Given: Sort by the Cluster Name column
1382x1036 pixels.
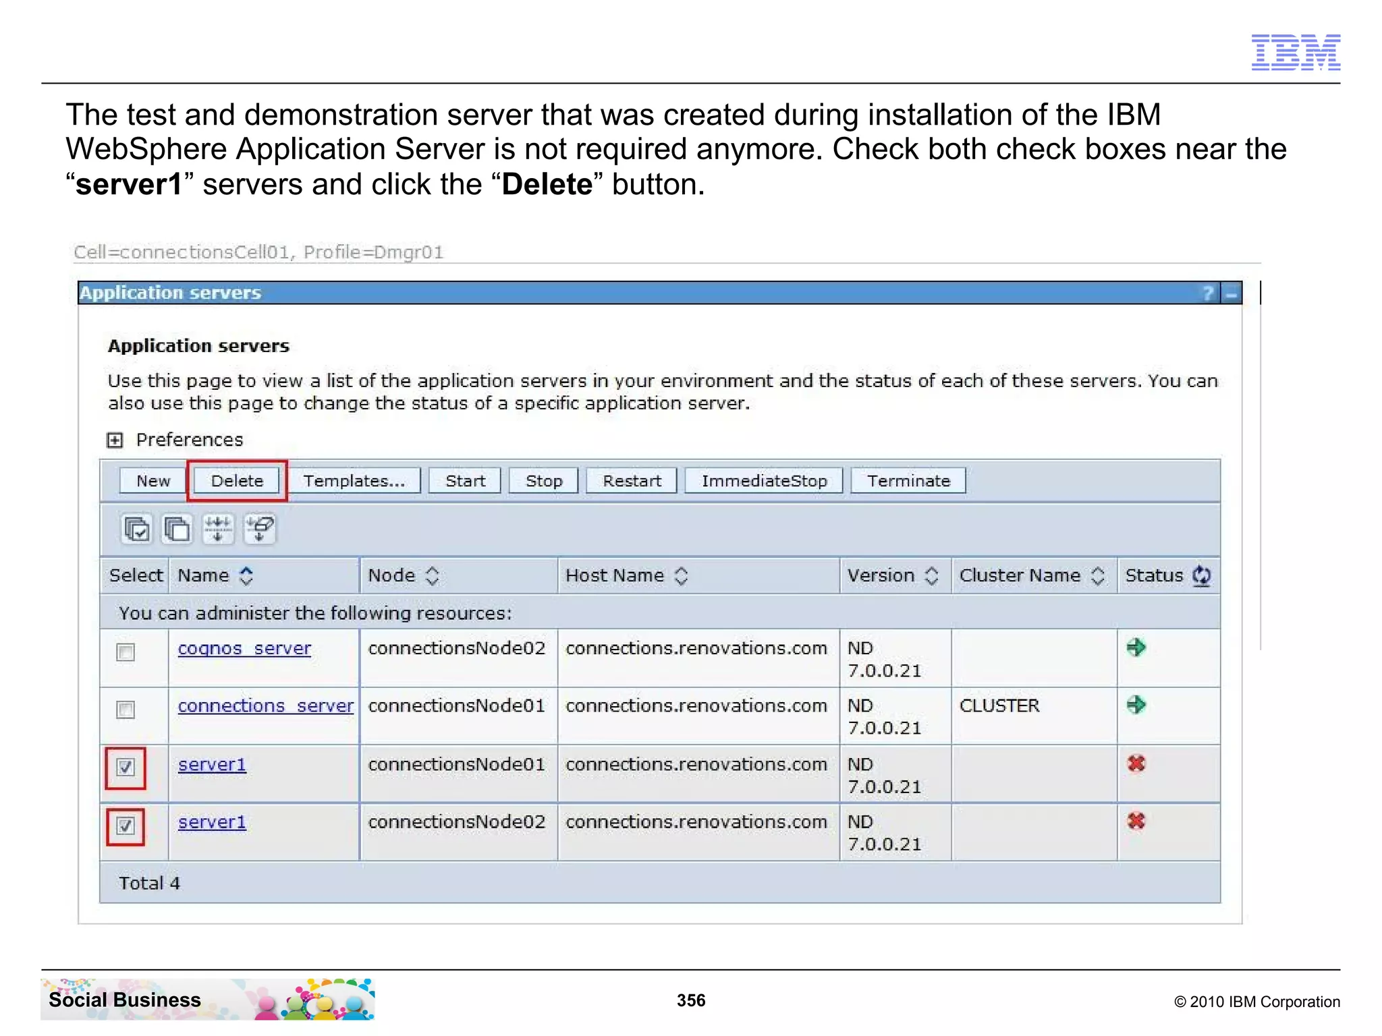Looking at the screenshot, I should click(1098, 576).
